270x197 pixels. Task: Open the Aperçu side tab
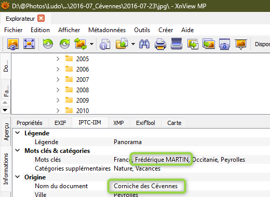(6, 132)
